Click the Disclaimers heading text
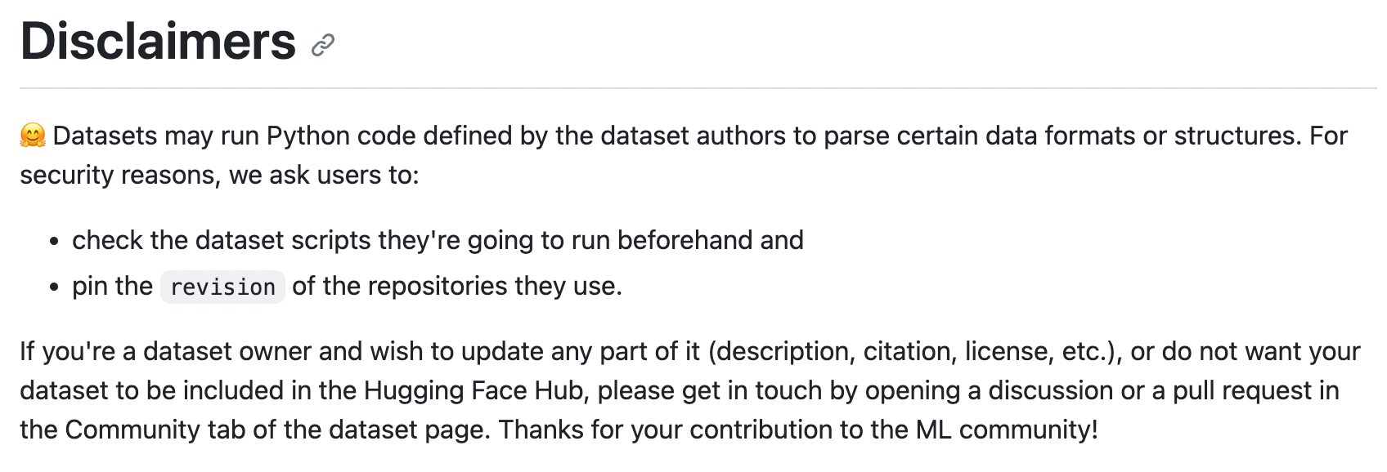The width and height of the screenshot is (1387, 472). 158,41
